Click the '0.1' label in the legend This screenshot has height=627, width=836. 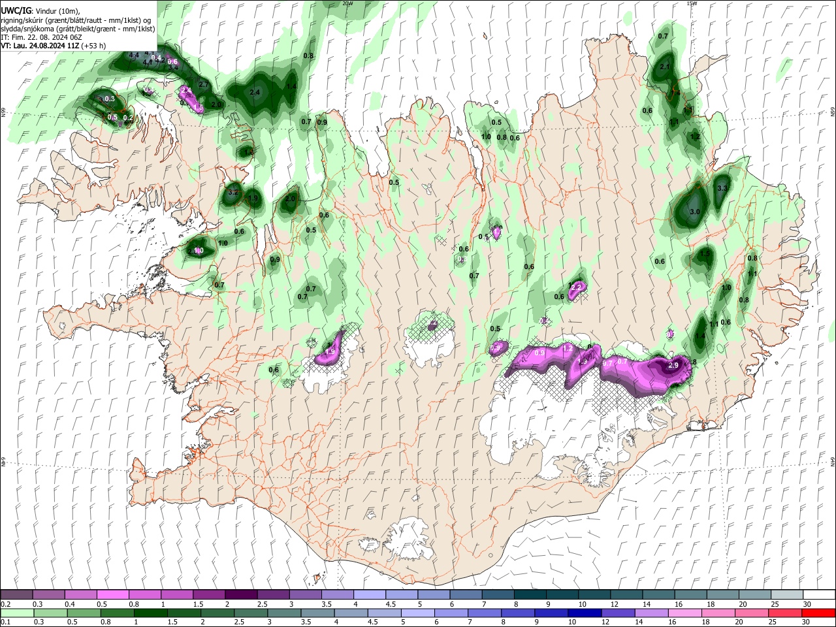coord(5,622)
